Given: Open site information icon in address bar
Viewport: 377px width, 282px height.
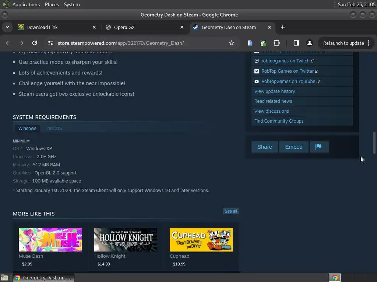Looking at the screenshot, I should (50, 43).
